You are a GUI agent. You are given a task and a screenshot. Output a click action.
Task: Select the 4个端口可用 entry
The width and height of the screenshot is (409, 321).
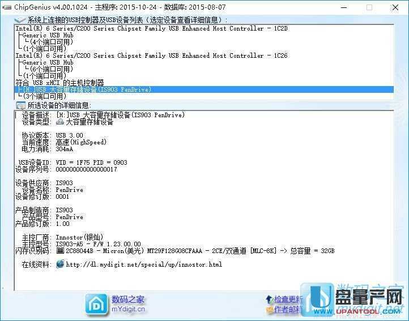(x=51, y=42)
